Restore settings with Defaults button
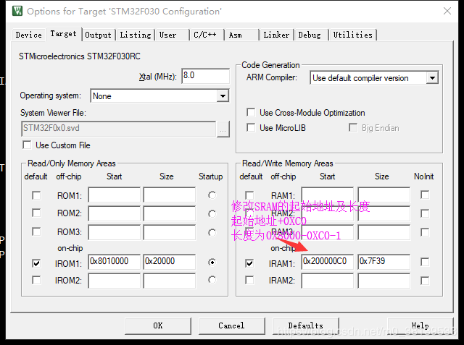 pos(306,325)
